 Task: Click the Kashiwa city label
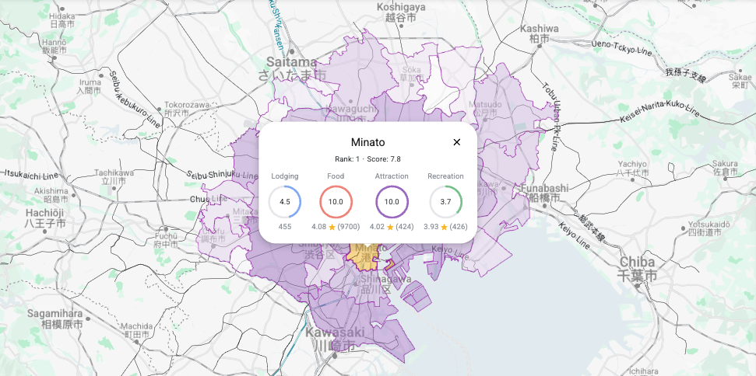tap(539, 33)
